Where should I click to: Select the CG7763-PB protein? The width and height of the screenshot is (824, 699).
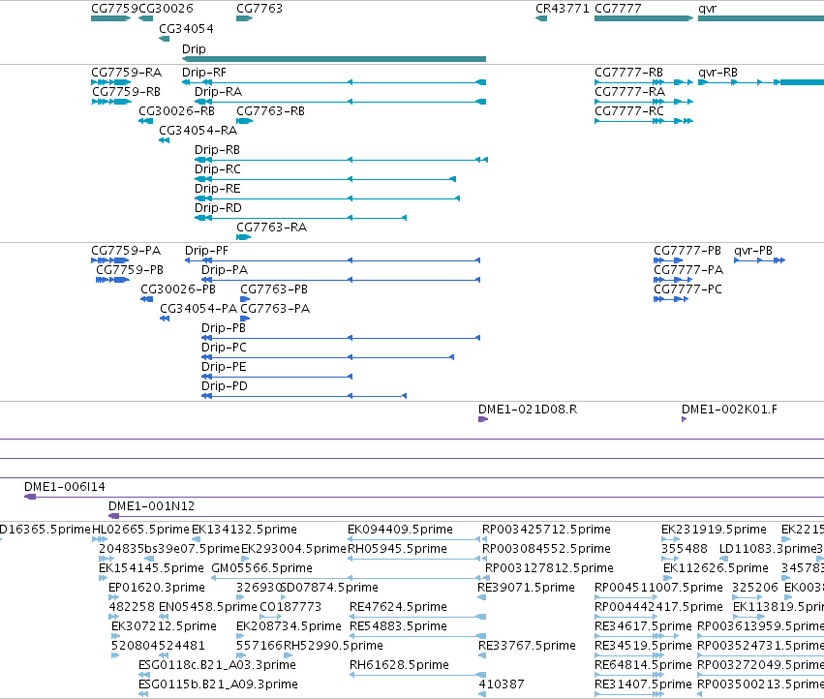coord(245,299)
